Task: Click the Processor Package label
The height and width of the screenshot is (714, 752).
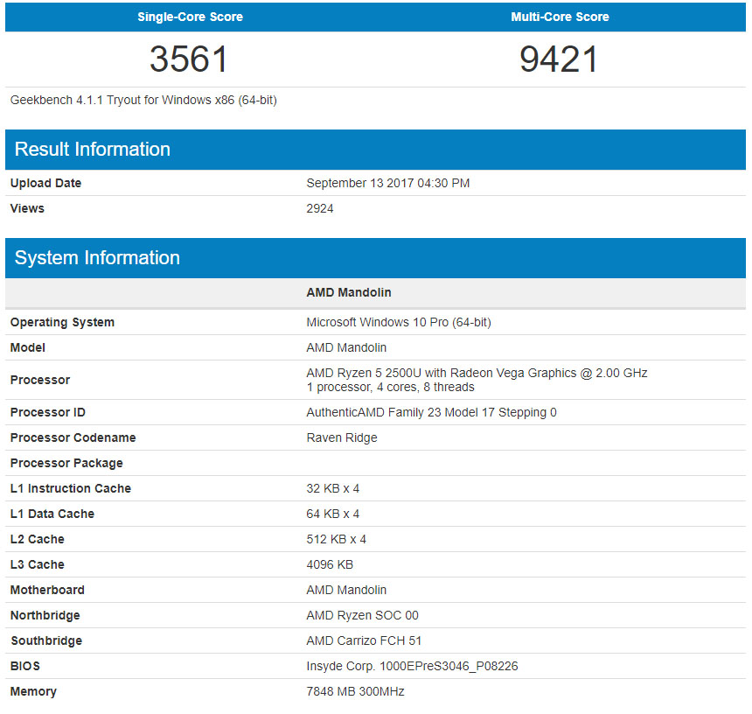Action: click(x=66, y=463)
